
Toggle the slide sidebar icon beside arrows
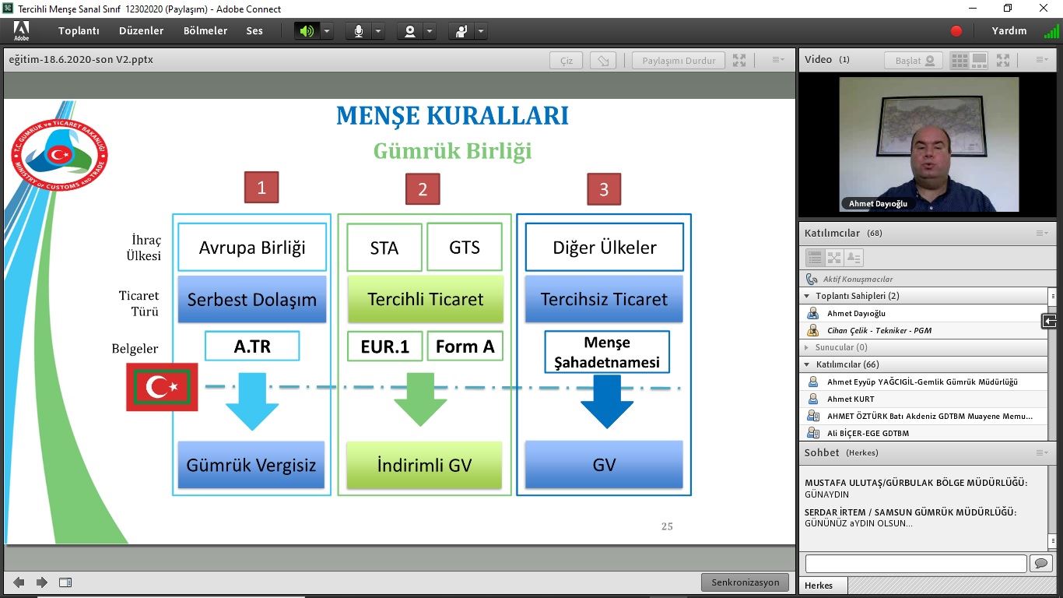pos(65,582)
